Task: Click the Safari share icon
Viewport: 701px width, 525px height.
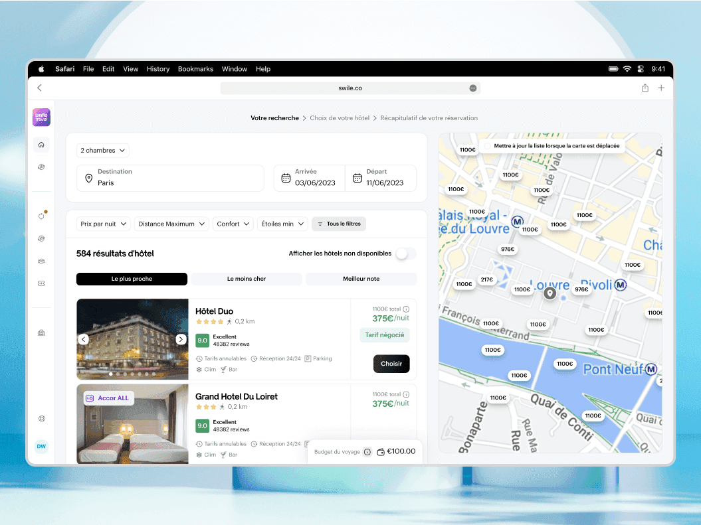Action: tap(645, 88)
